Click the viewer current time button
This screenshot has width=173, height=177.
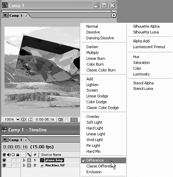pyautogui.click(x=45, y=120)
